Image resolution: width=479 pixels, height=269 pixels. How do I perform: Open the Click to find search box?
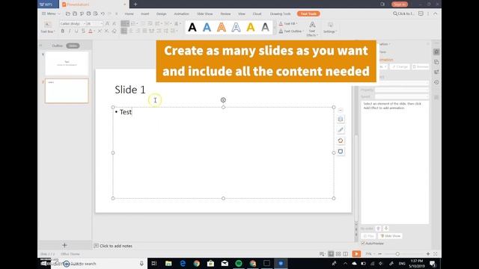403,13
